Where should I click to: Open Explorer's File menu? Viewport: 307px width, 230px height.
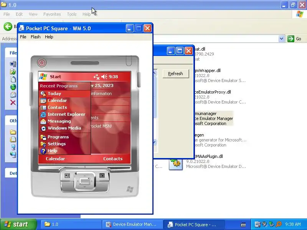[7, 14]
